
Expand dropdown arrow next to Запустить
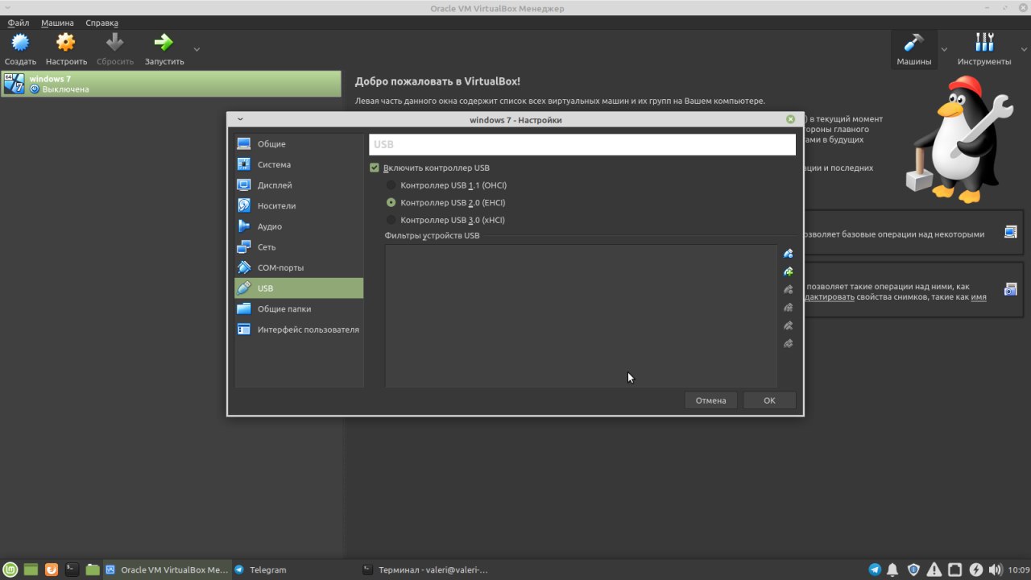coord(197,49)
